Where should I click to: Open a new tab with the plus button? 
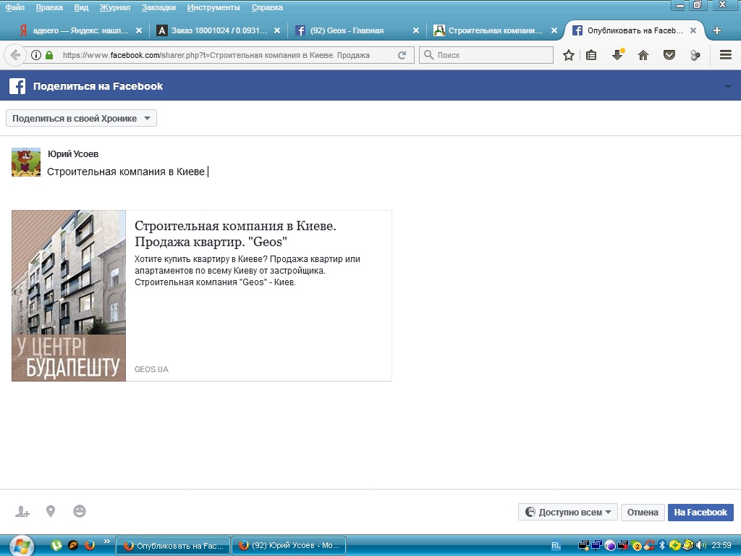coord(717,30)
